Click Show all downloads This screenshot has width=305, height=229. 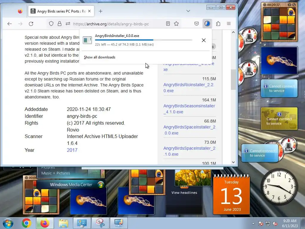click(x=99, y=57)
